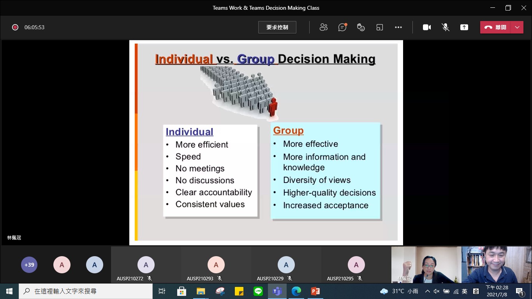532x299 pixels.
Task: Select the smiling man's video tile
Action: (x=497, y=265)
